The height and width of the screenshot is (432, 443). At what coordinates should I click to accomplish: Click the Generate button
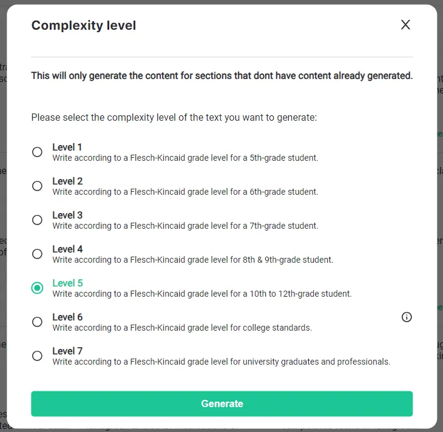(221, 403)
